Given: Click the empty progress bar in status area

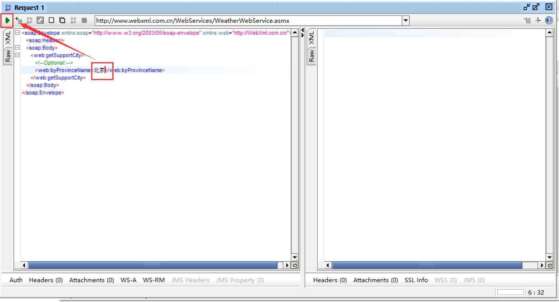Looking at the screenshot, I should tap(510, 292).
